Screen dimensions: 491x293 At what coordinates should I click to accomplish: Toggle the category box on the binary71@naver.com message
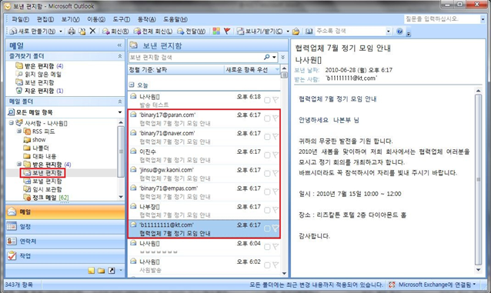(267, 137)
